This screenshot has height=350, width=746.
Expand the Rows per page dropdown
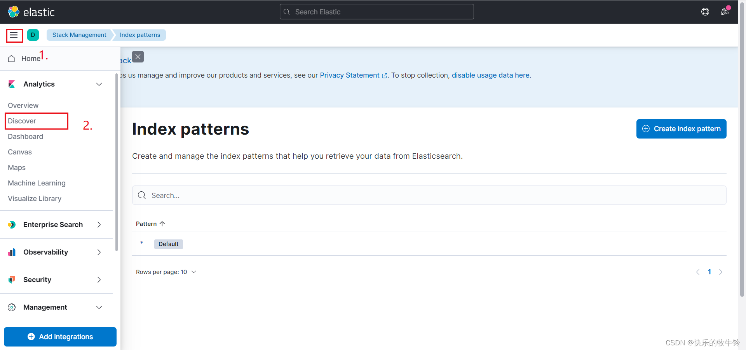pyautogui.click(x=166, y=272)
